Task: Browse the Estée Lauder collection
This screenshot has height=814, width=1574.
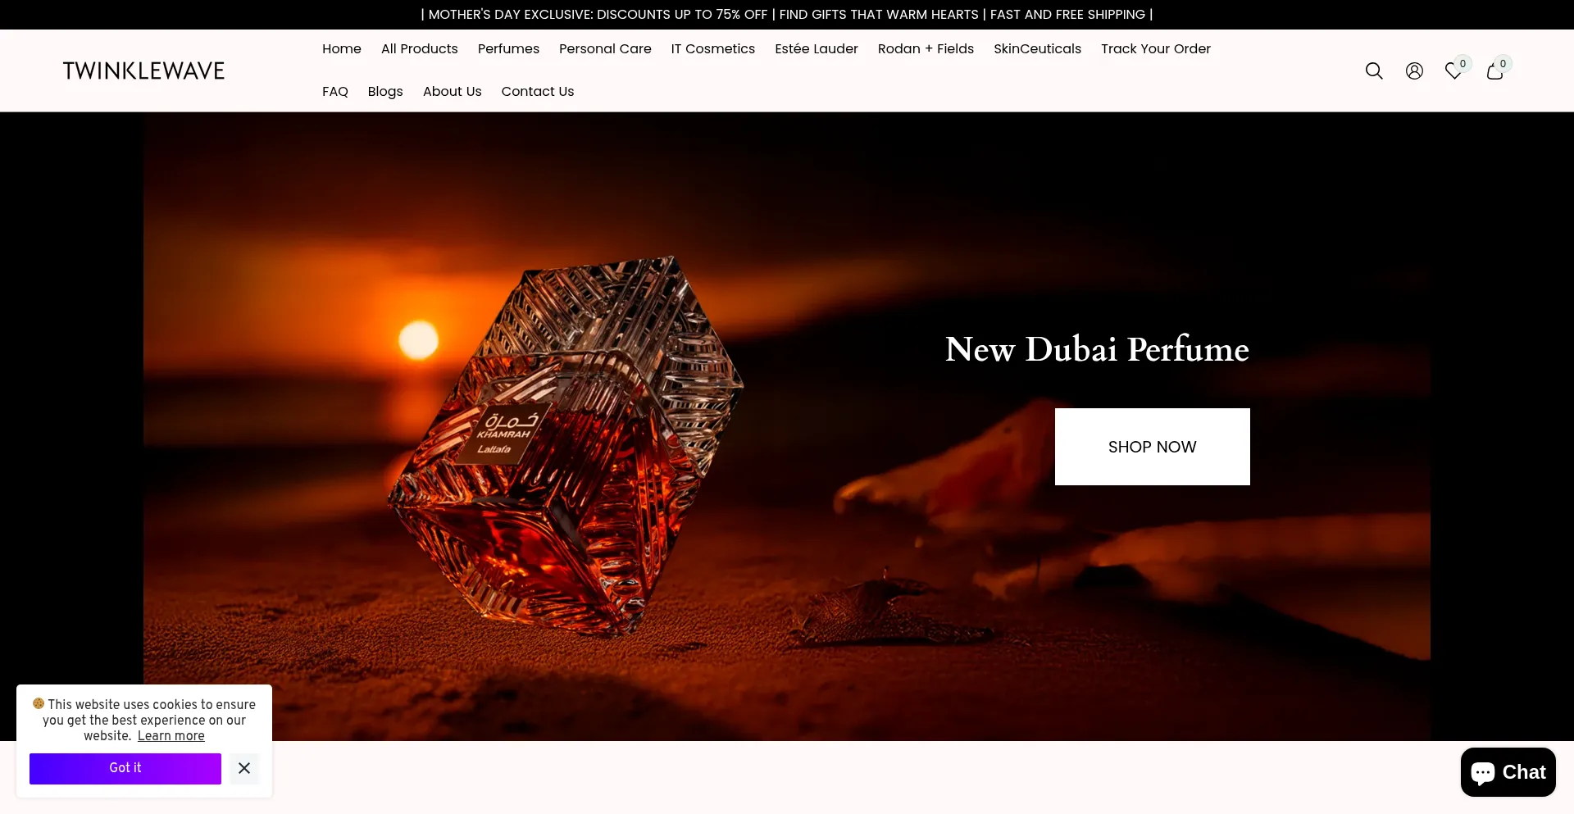Action: (x=816, y=49)
